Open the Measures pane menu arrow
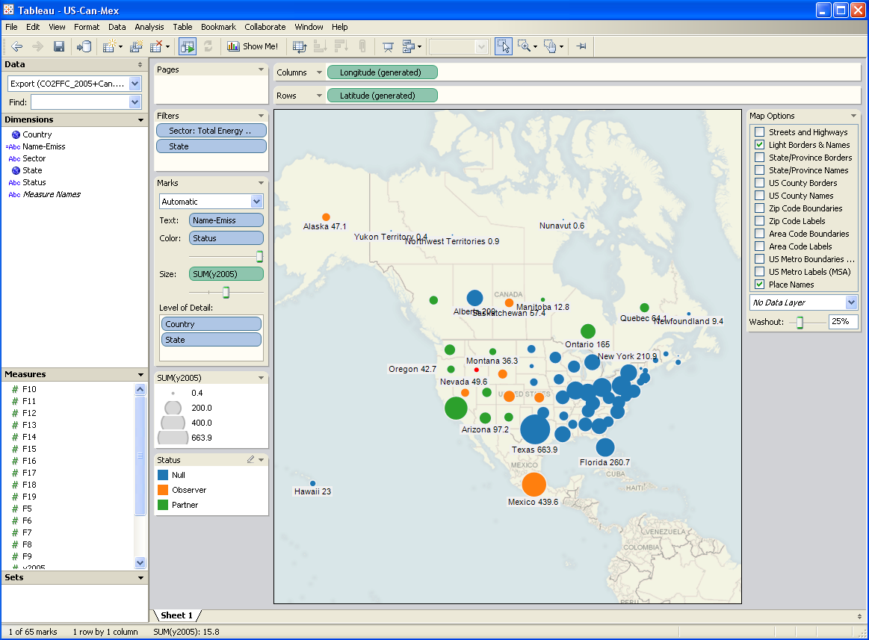The height and width of the screenshot is (640, 869). pos(140,375)
